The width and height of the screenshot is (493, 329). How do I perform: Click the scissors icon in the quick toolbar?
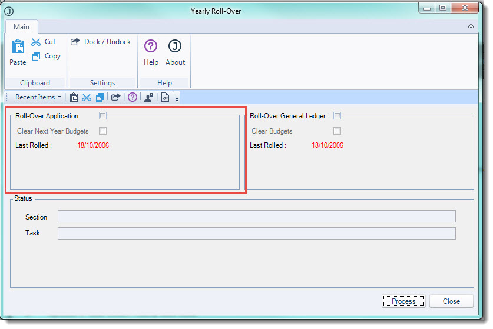click(87, 98)
